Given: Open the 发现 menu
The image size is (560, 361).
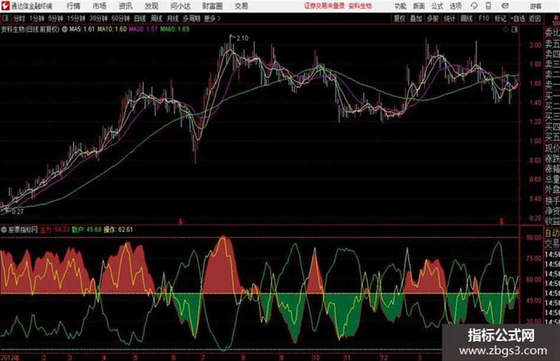Looking at the screenshot, I should 152,6.
